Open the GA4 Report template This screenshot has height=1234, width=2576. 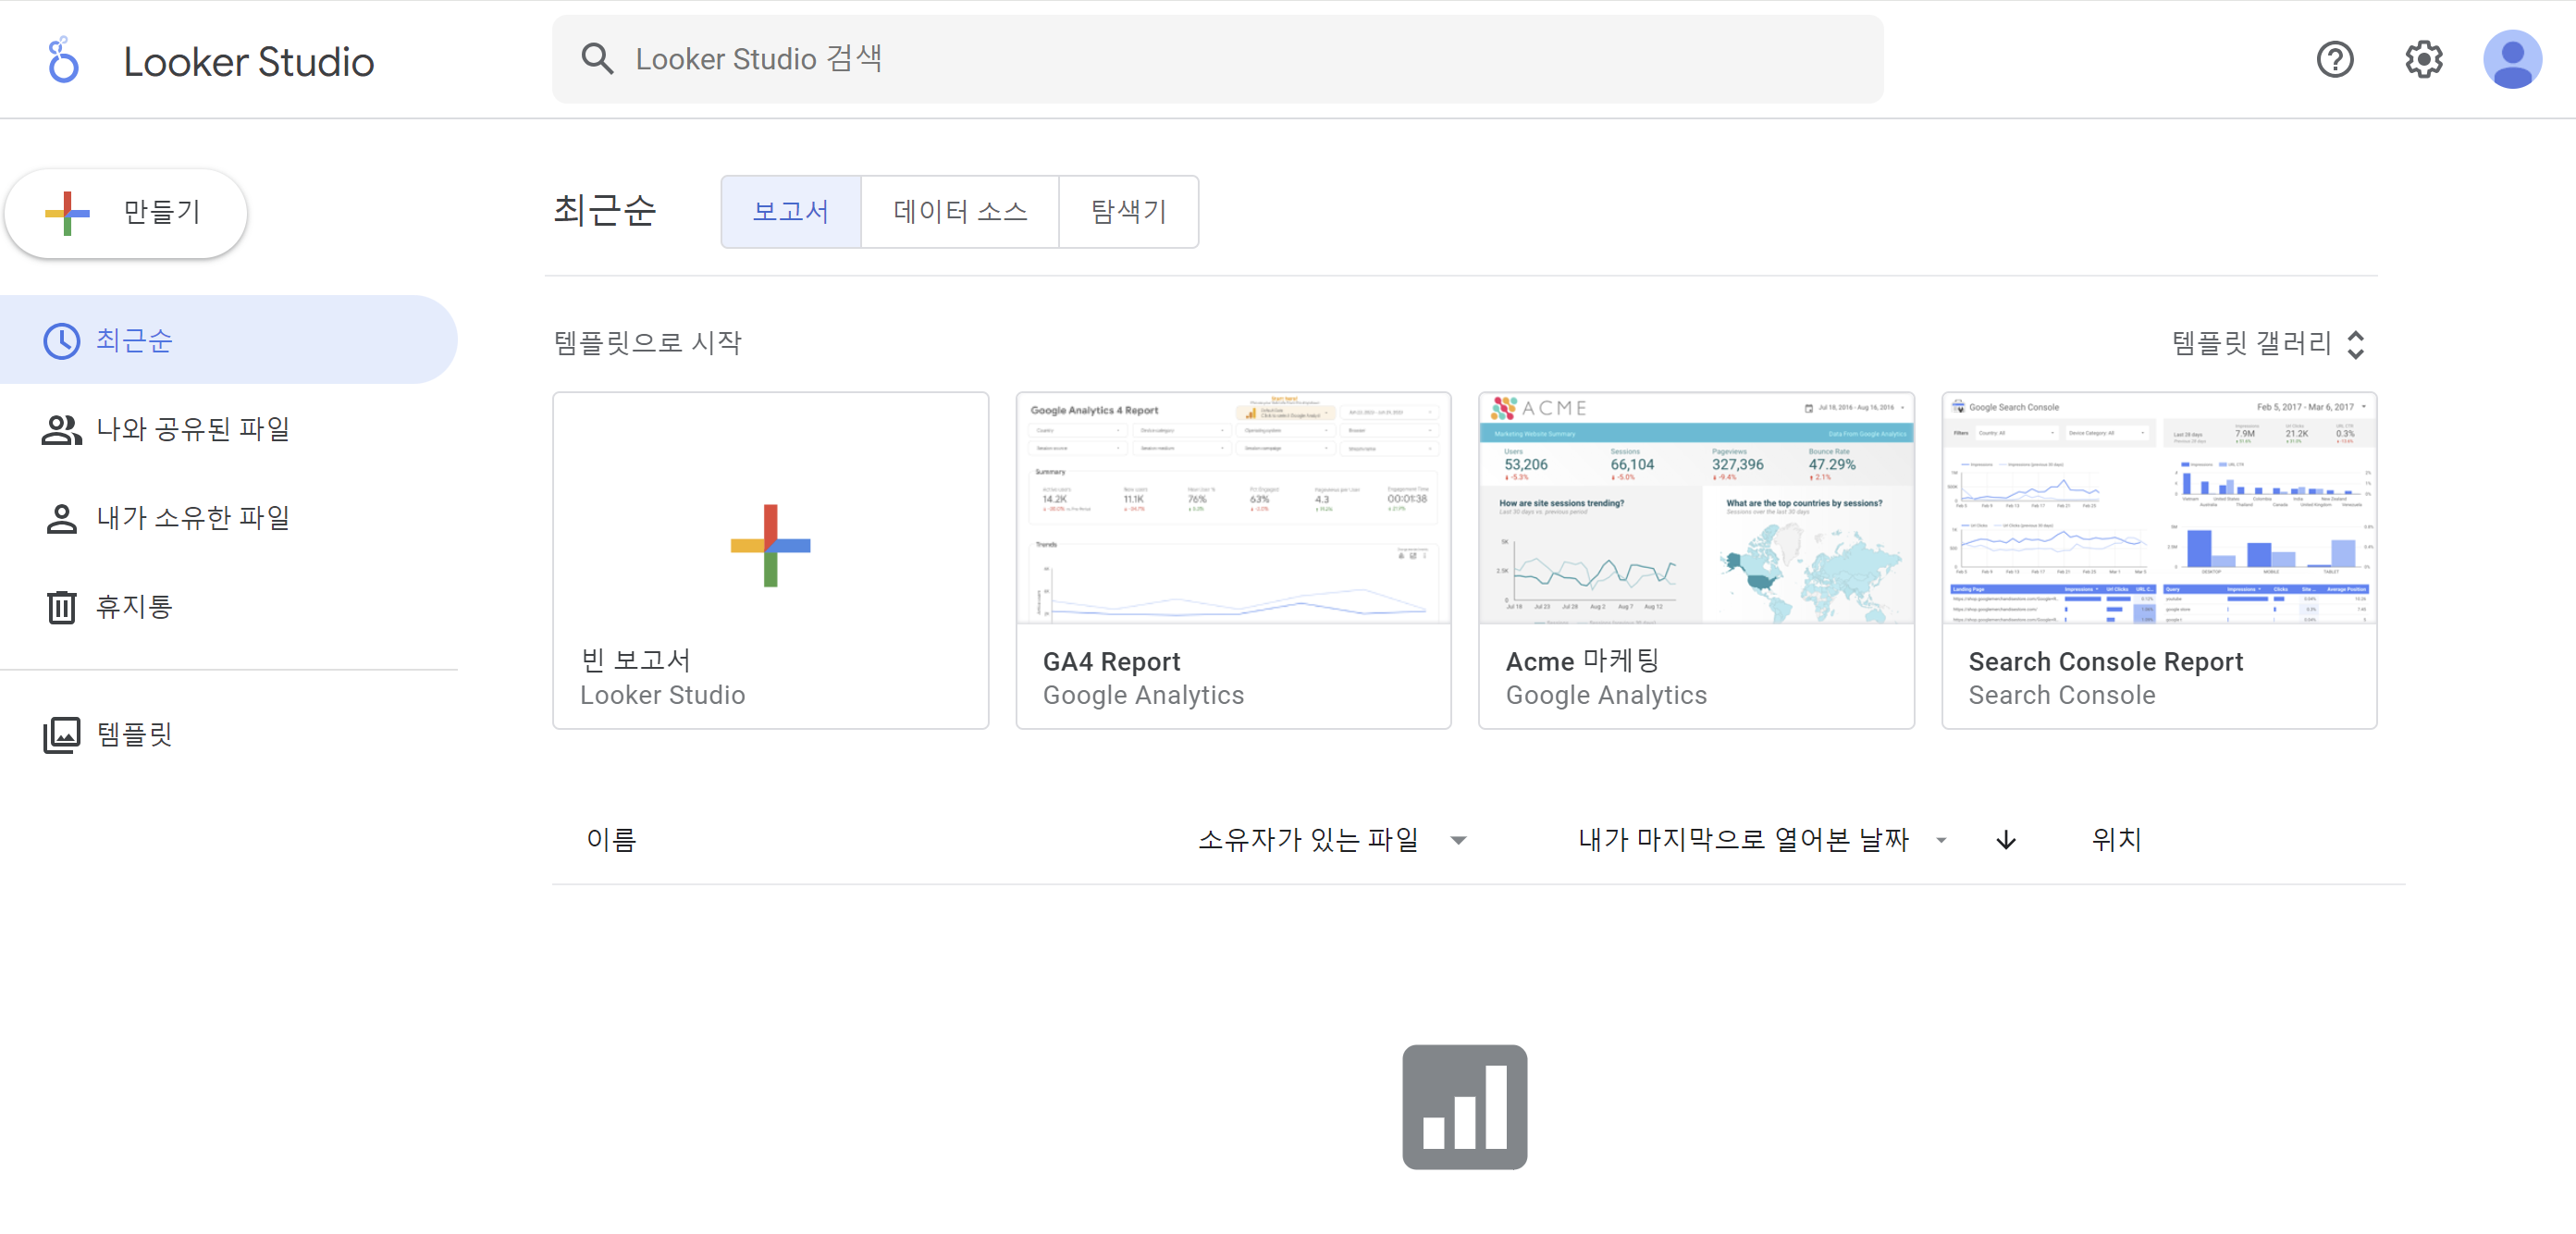point(1233,560)
